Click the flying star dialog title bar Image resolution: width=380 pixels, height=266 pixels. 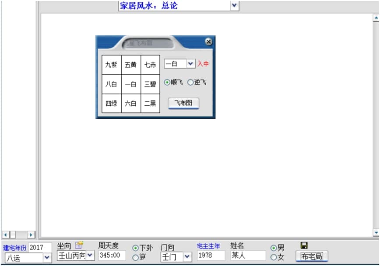point(155,42)
